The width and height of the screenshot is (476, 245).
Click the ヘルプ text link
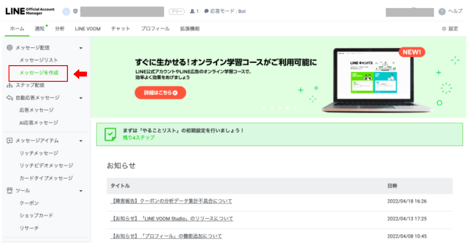[455, 11]
